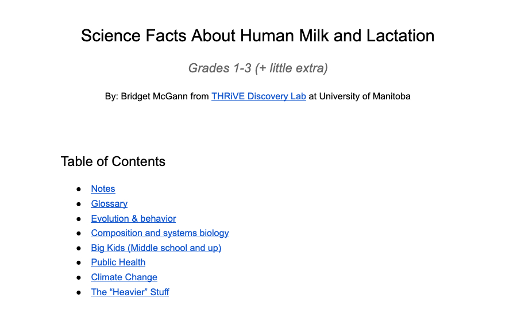Click the bullet beside The "Heavier" Stuff
This screenshot has height=332, width=513.
pyautogui.click(x=79, y=292)
